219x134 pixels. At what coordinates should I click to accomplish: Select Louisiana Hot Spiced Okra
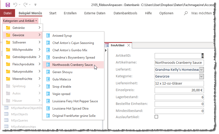73,109
